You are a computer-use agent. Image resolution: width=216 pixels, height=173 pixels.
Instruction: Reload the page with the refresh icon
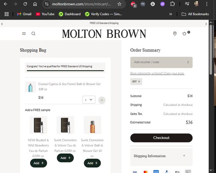point(25,4)
